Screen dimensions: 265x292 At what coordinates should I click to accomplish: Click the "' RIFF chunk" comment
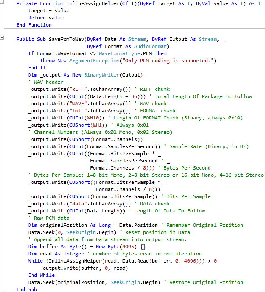tap(152, 89)
